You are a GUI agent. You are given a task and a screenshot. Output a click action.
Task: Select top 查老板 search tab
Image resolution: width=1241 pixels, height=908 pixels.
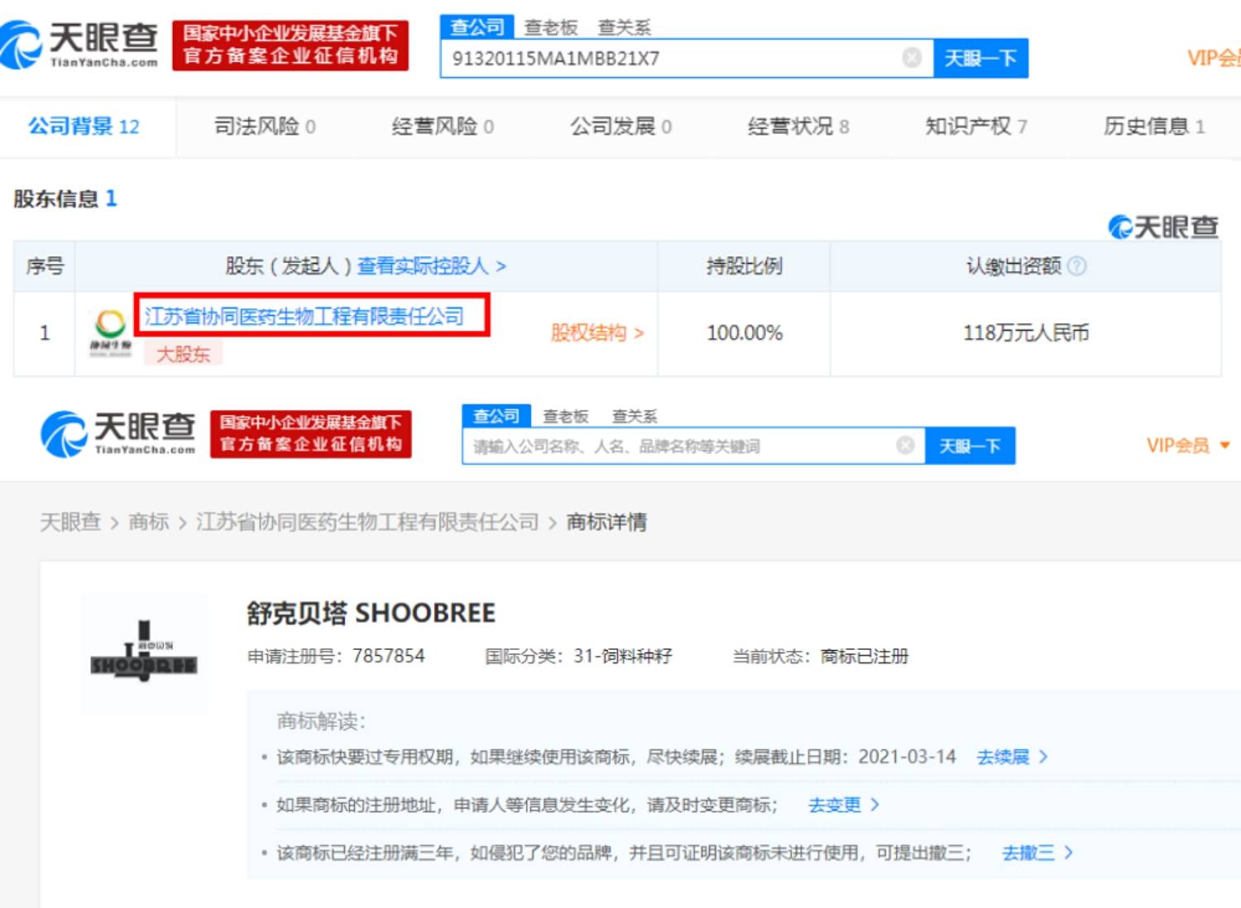[551, 27]
